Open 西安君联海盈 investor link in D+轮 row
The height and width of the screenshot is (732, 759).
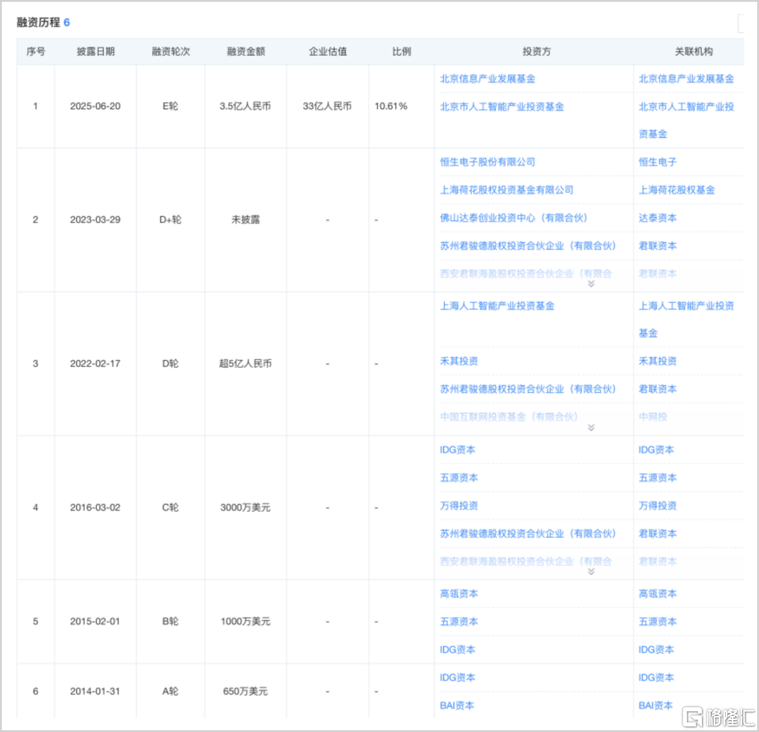(x=526, y=274)
